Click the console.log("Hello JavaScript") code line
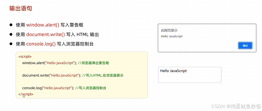The width and height of the screenshot is (262, 111). point(48,88)
